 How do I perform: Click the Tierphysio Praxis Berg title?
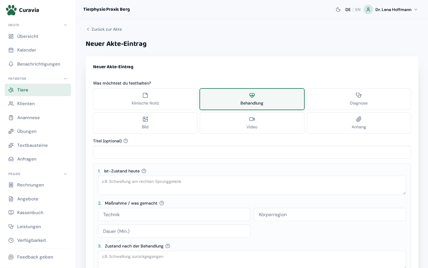point(106,9)
